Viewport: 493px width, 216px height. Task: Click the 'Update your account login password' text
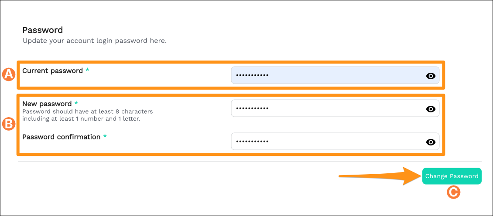click(94, 41)
